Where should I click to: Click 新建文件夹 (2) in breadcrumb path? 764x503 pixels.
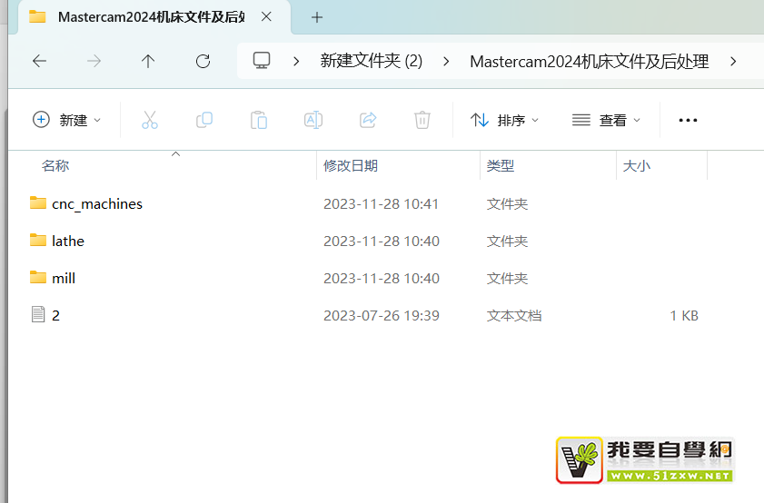coord(372,61)
